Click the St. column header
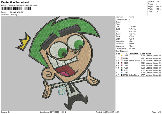 pyautogui.click(x=126, y=53)
